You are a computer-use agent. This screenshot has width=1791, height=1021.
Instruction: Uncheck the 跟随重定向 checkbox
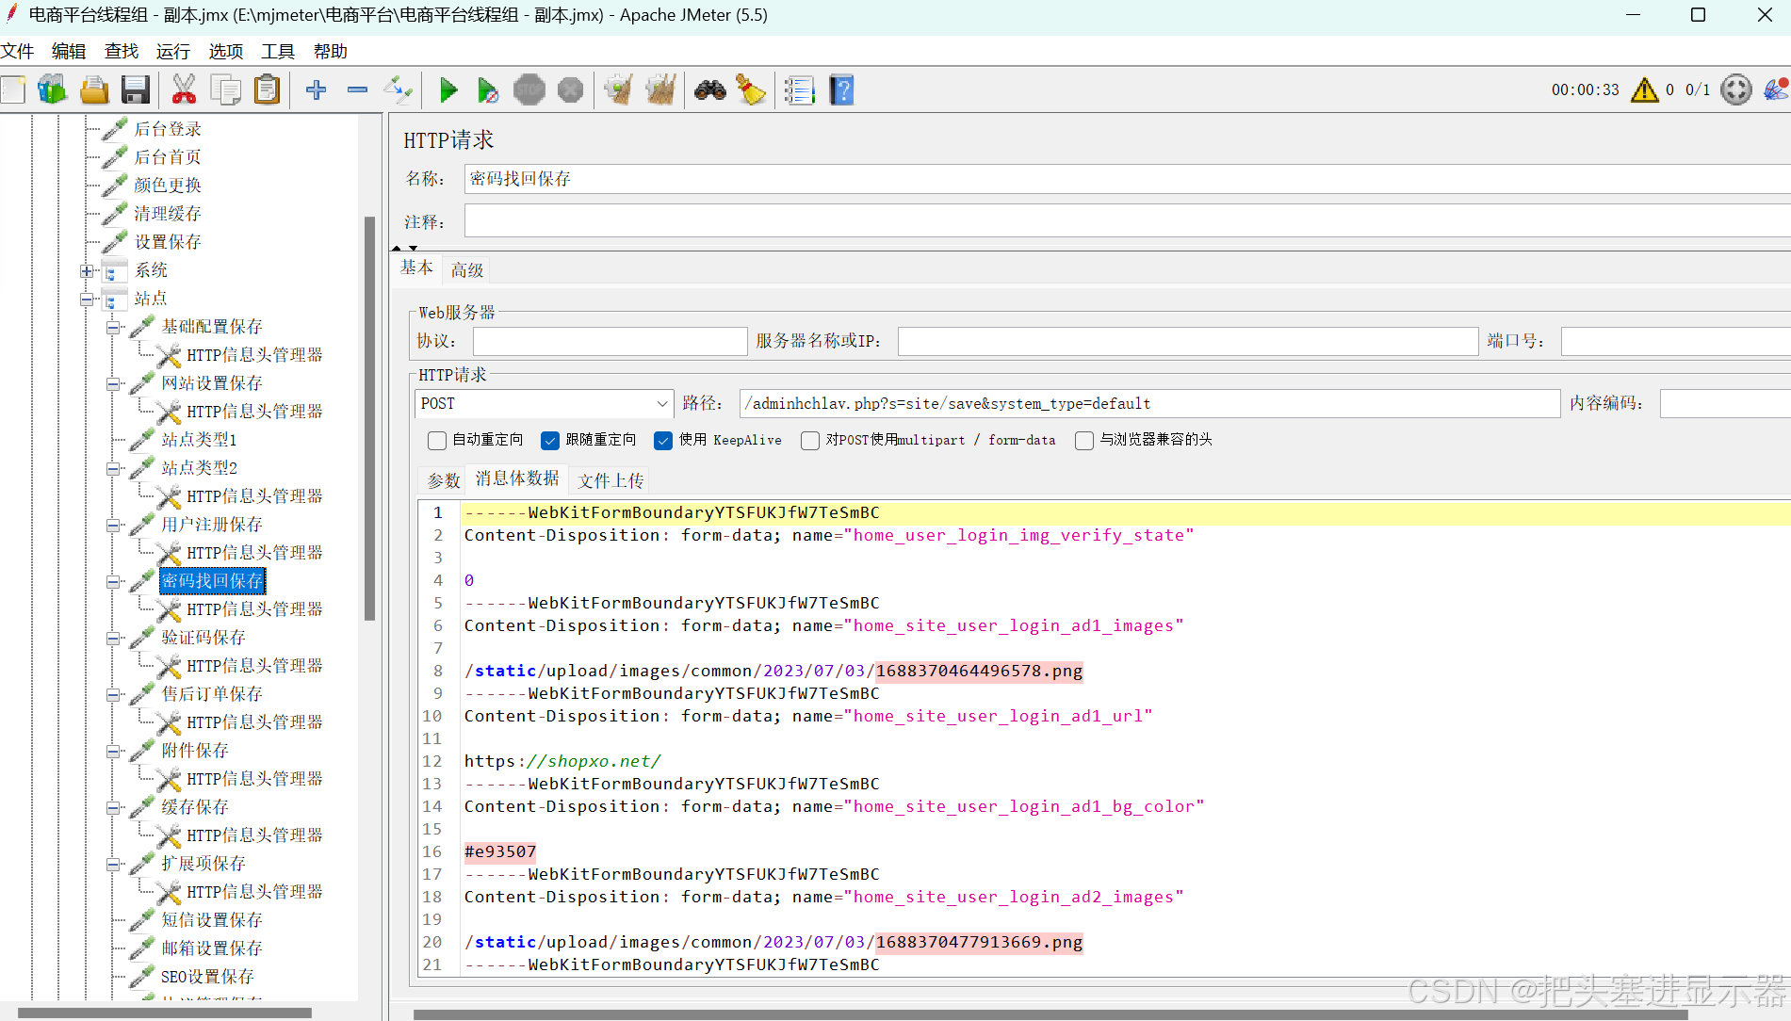(550, 441)
